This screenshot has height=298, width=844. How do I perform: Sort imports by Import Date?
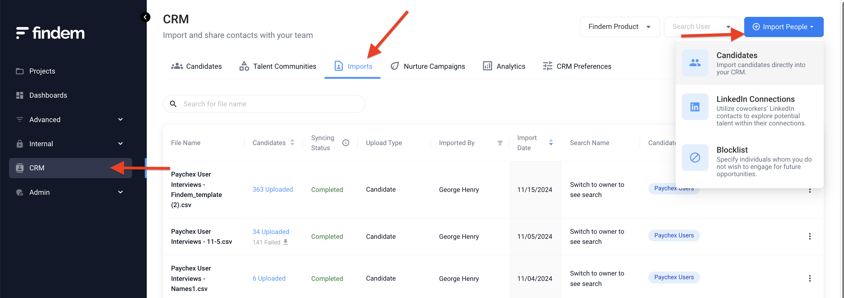tap(551, 143)
